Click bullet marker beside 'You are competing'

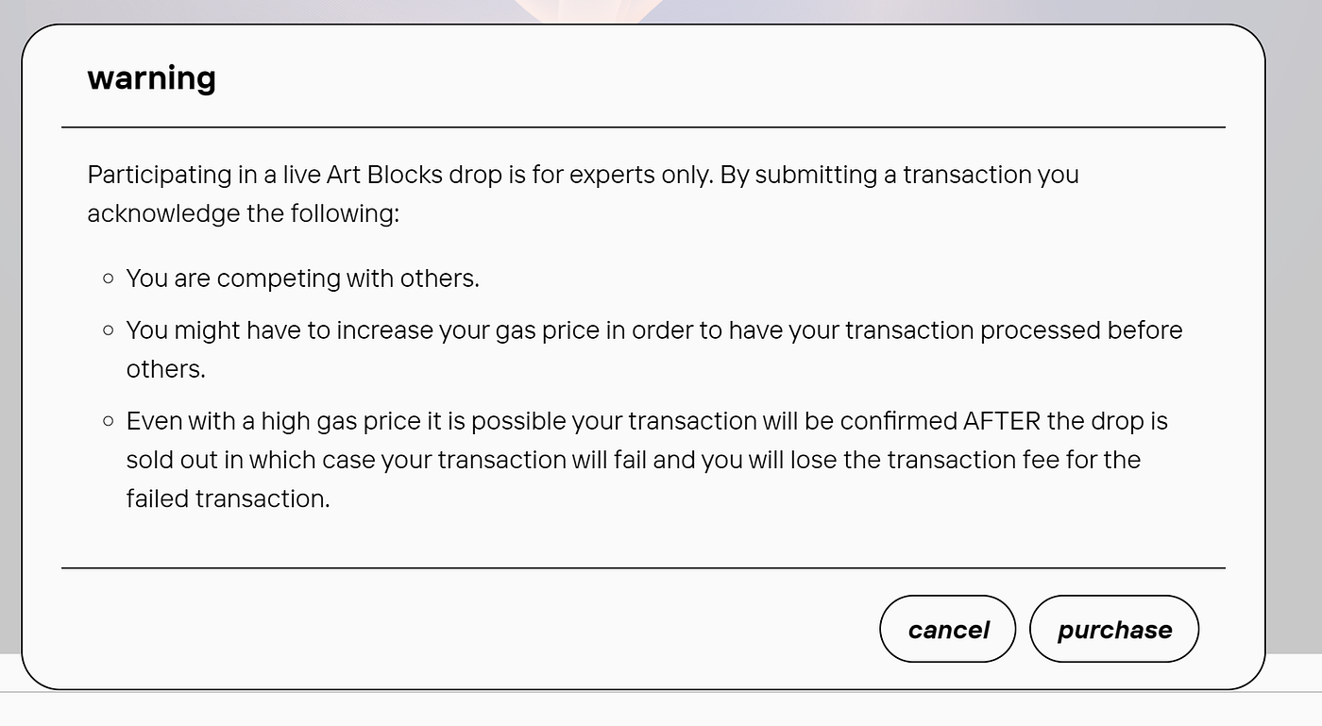point(108,279)
